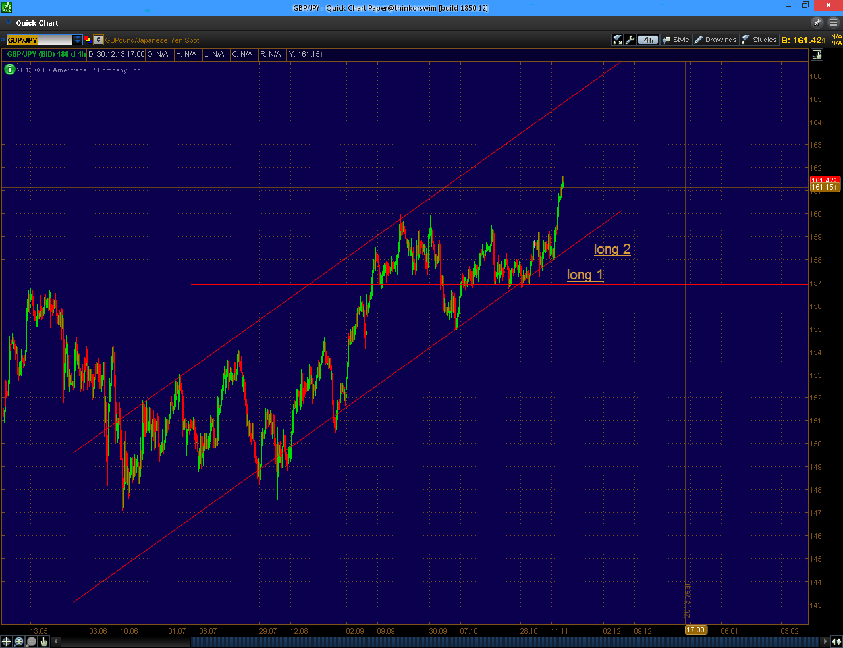Click the thinkorswim app icon in title bar
The image size is (843, 648).
click(x=7, y=7)
